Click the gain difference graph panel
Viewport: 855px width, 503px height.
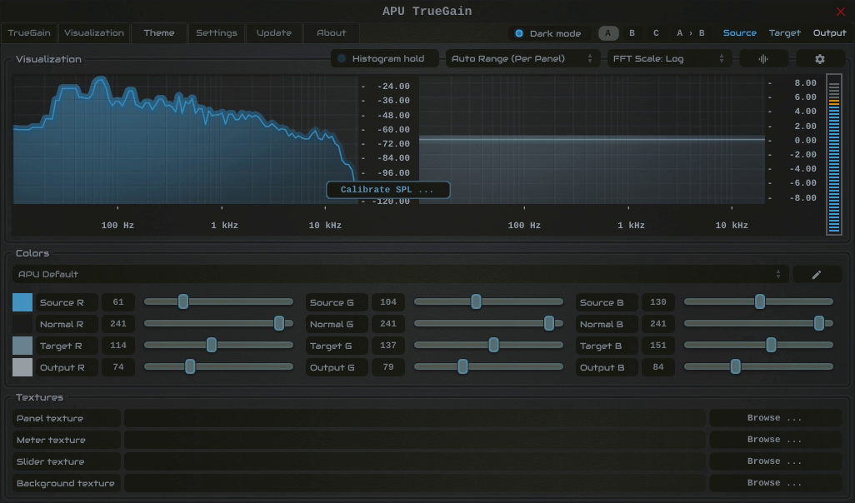tap(592, 140)
